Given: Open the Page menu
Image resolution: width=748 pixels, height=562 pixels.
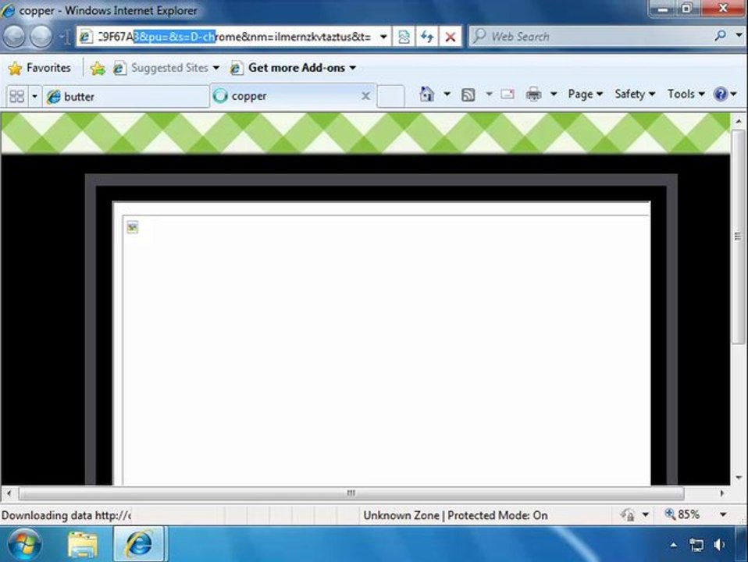Looking at the screenshot, I should click(x=585, y=94).
